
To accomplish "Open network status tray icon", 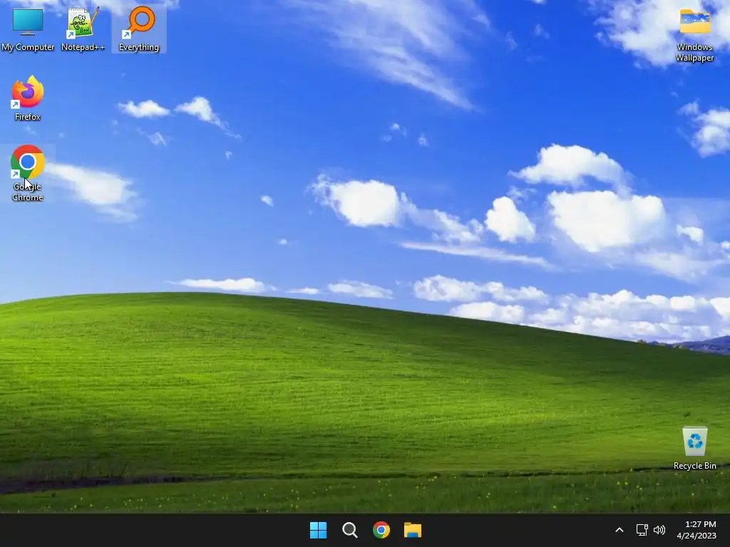I will pyautogui.click(x=642, y=530).
